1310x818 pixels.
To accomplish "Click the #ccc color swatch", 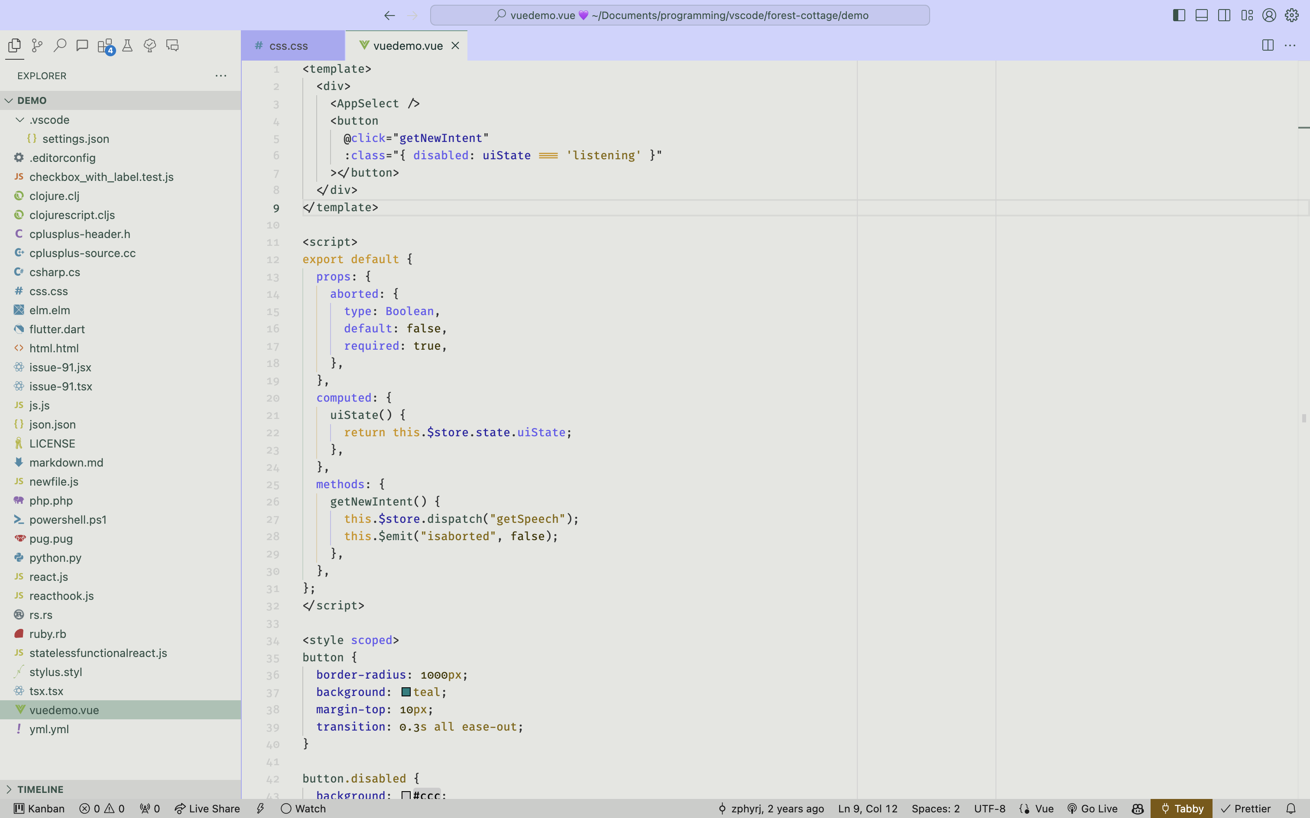I will (406, 795).
